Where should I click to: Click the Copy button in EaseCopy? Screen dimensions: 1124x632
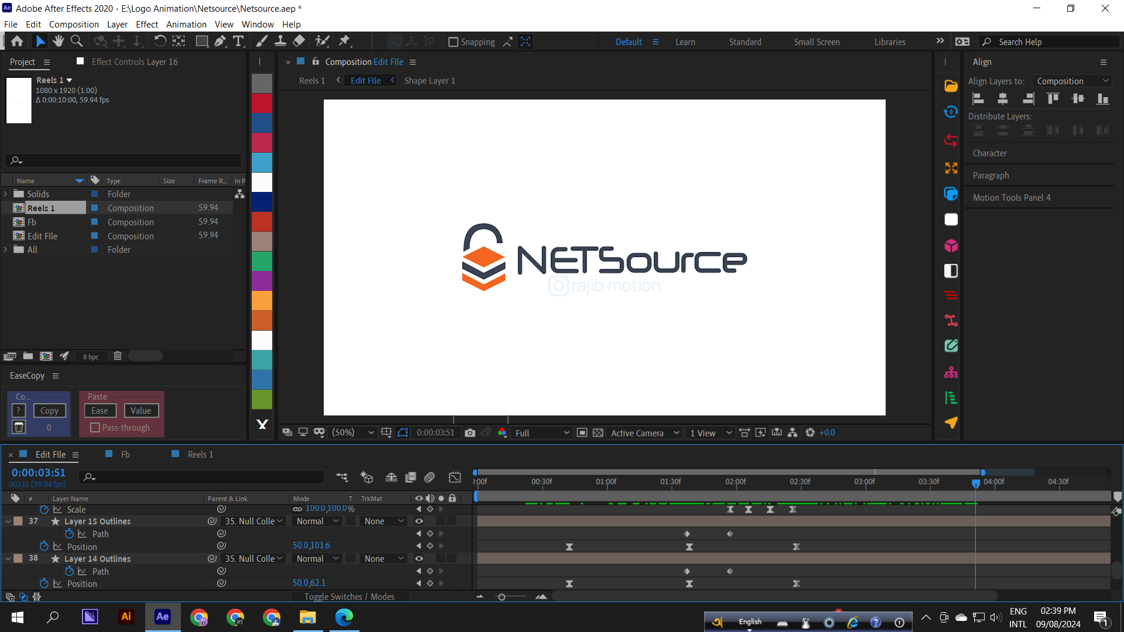coord(49,410)
